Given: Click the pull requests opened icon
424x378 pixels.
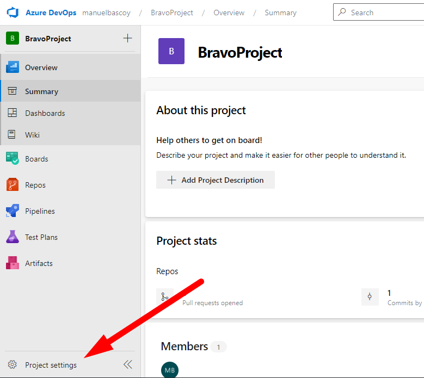Looking at the screenshot, I should [165, 297].
